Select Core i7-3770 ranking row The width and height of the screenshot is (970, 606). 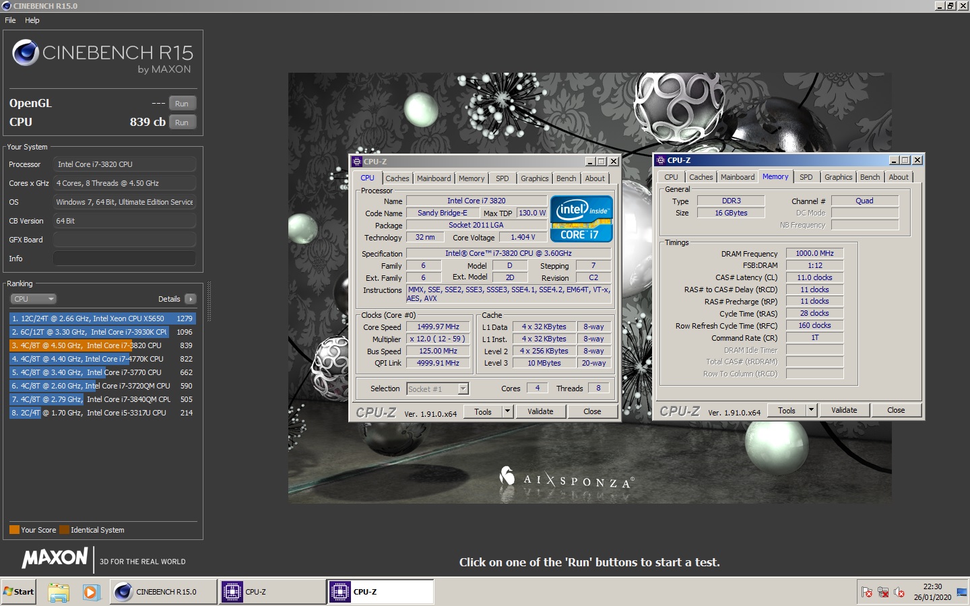pyautogui.click(x=102, y=372)
